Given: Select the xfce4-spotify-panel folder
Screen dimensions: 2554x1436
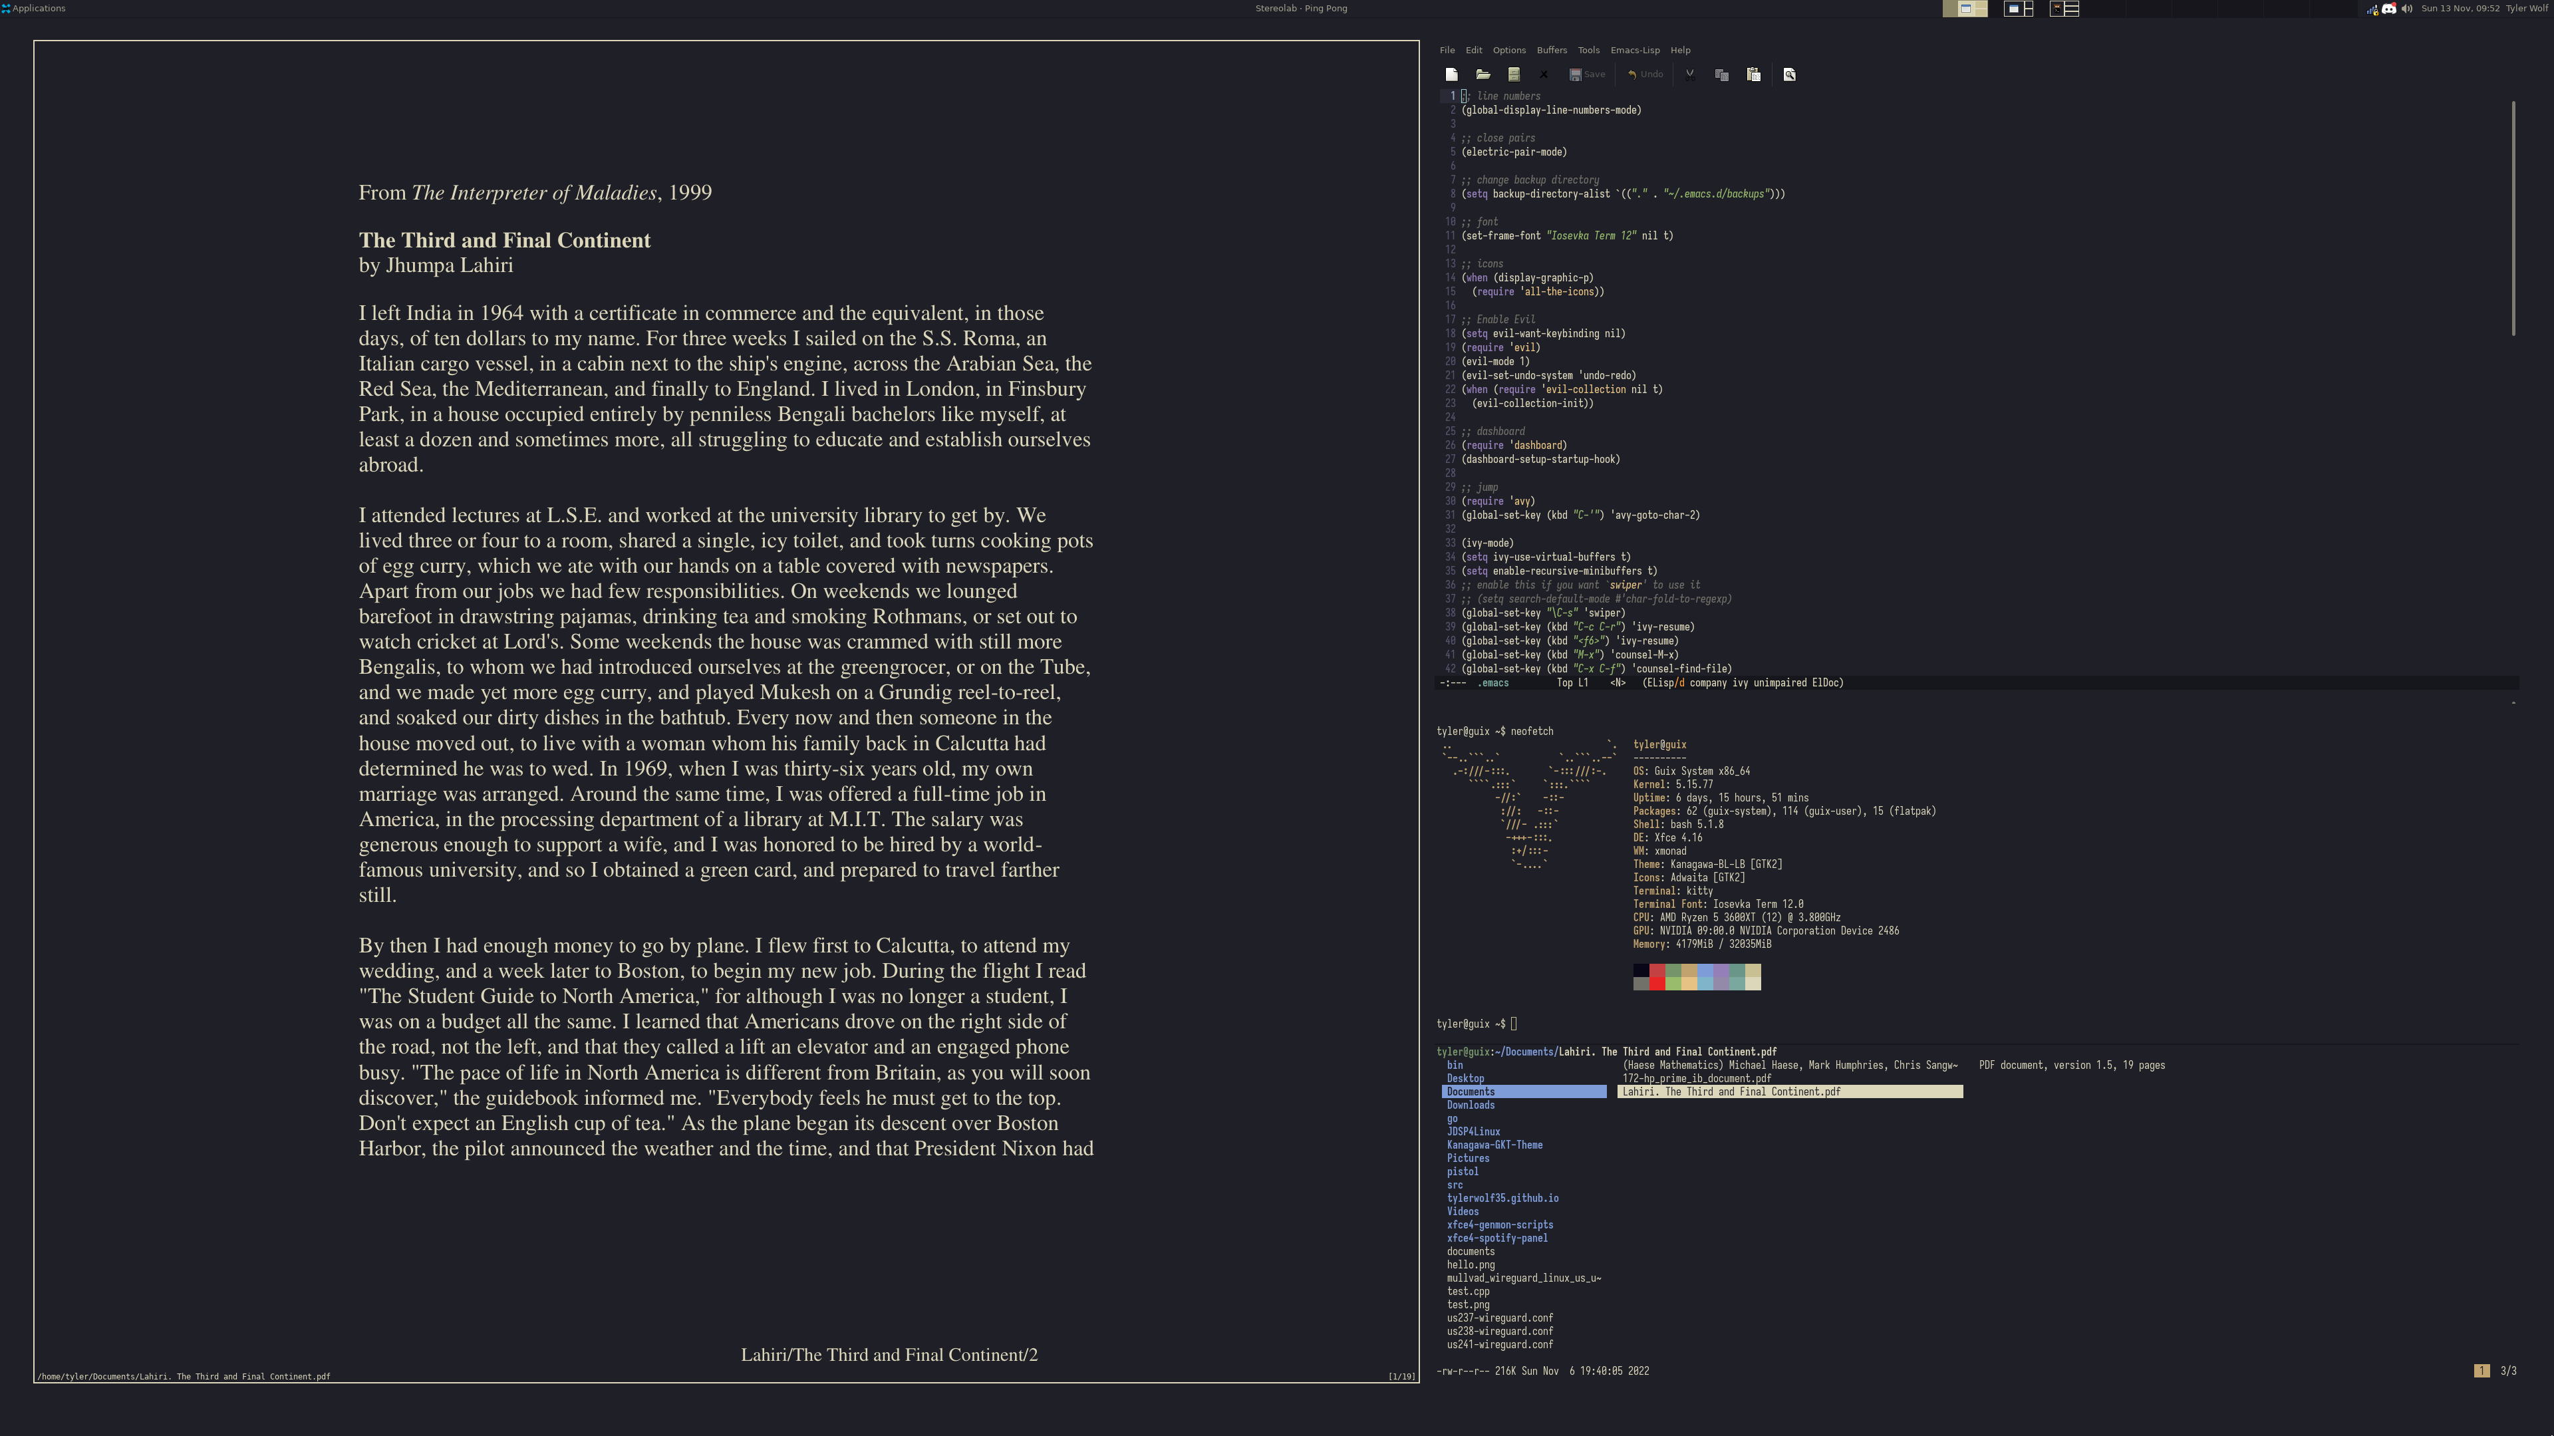Looking at the screenshot, I should pos(1497,1238).
